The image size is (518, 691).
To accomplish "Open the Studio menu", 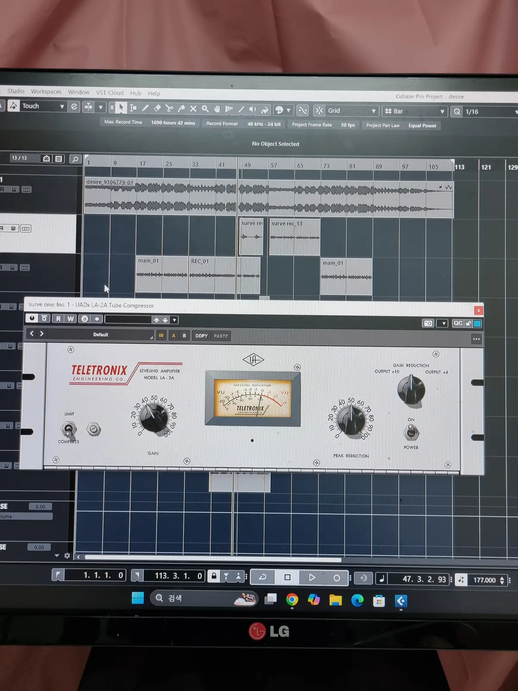I will tap(16, 91).
